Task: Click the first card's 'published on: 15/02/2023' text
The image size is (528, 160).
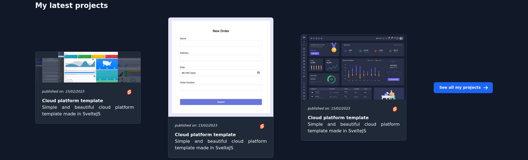Action: click(63, 92)
